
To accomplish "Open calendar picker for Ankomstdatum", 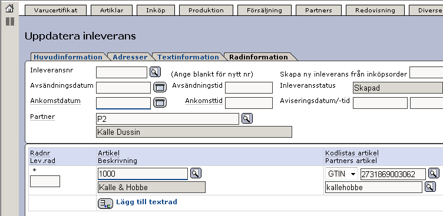I will pos(160,102).
